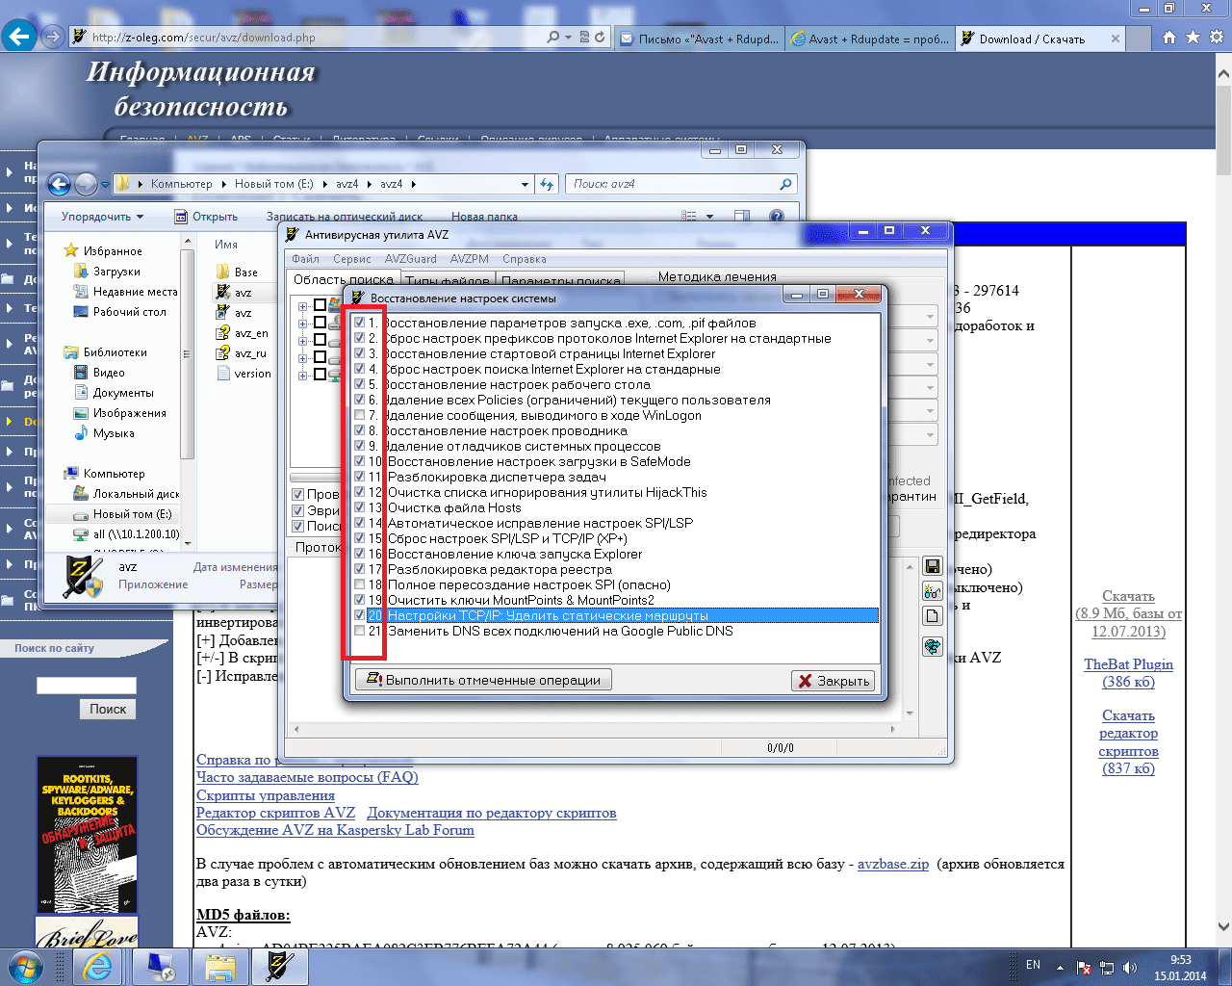Click the blank page clear-log icon in AVZ
This screenshot has height=986, width=1232.
point(932,616)
